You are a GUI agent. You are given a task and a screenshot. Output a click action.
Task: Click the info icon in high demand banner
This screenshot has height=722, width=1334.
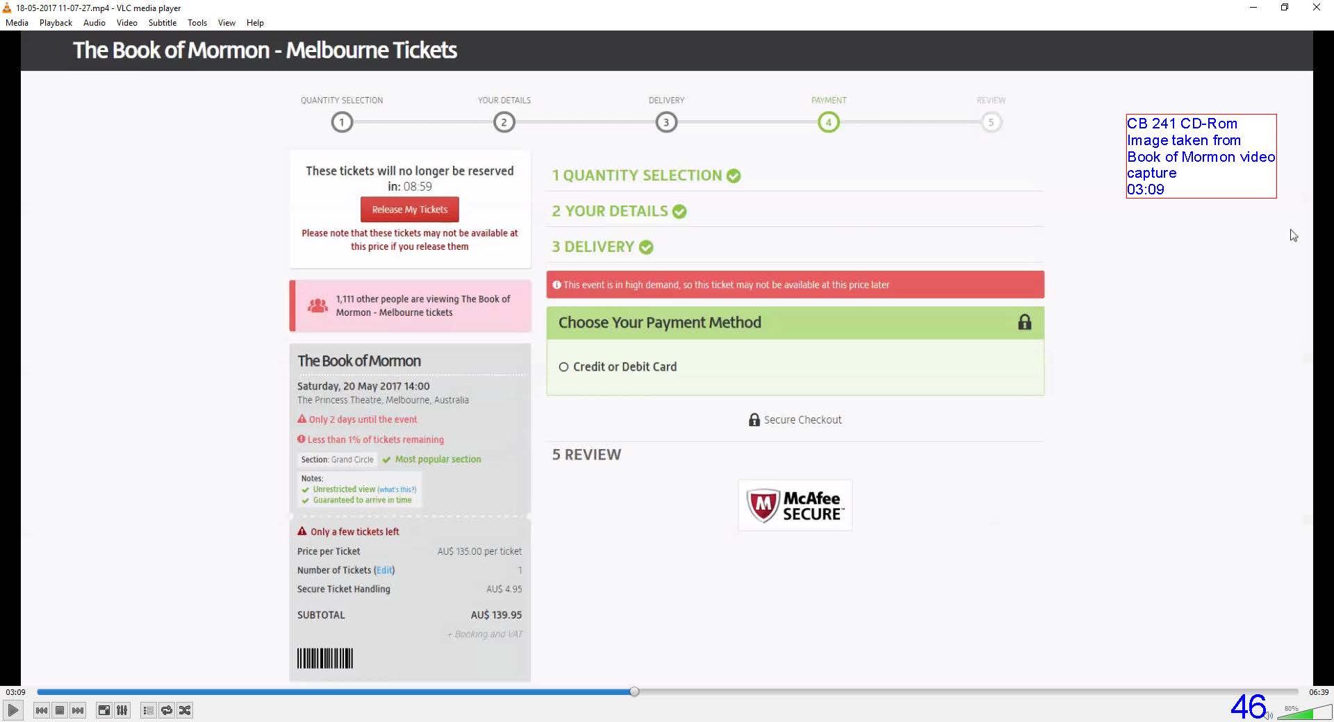point(557,285)
